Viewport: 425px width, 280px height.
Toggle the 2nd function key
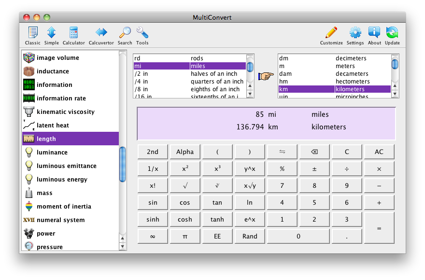coord(153,152)
